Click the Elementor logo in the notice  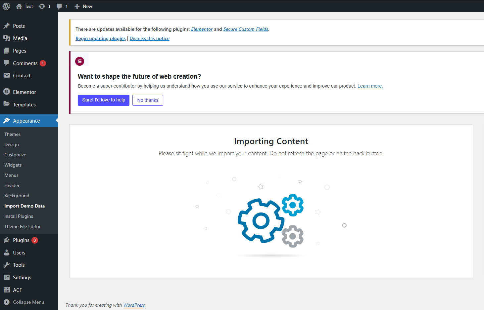(x=80, y=61)
